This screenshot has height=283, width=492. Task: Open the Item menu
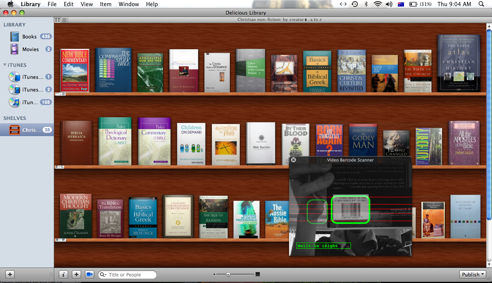coord(105,4)
